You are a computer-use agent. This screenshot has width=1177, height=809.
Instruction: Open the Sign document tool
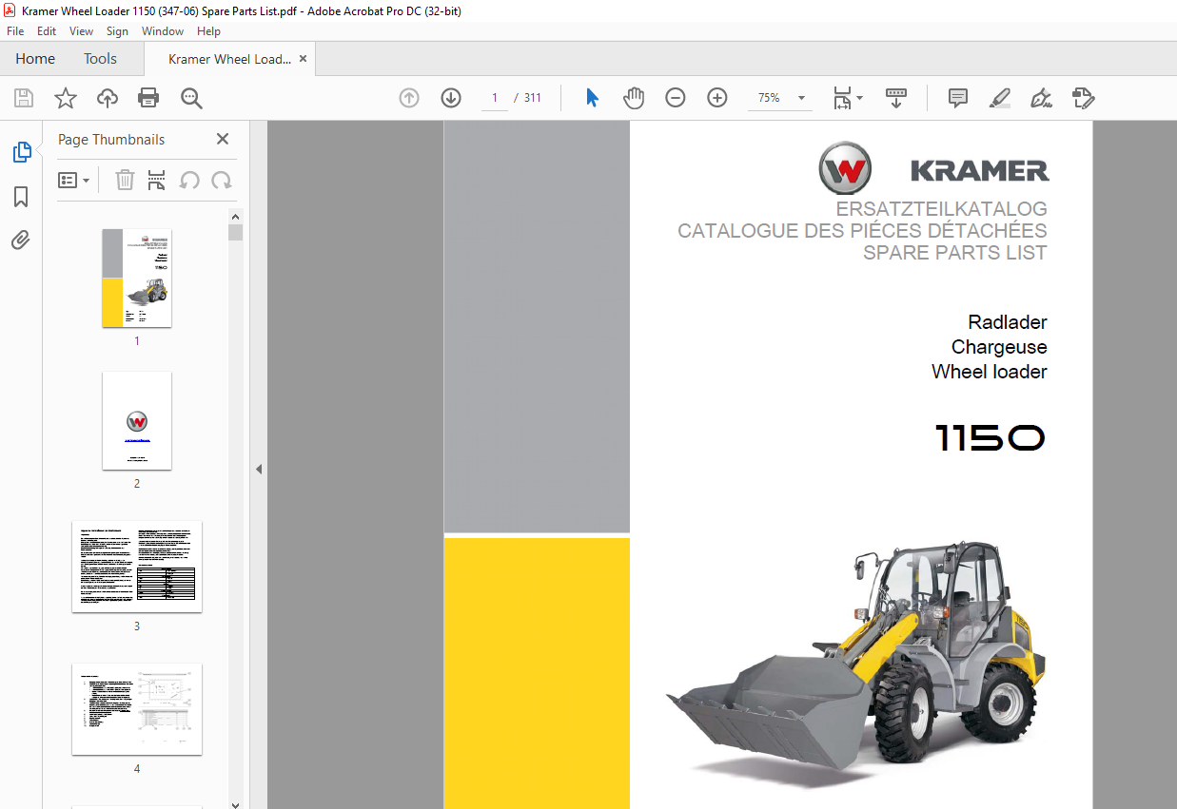(1041, 98)
